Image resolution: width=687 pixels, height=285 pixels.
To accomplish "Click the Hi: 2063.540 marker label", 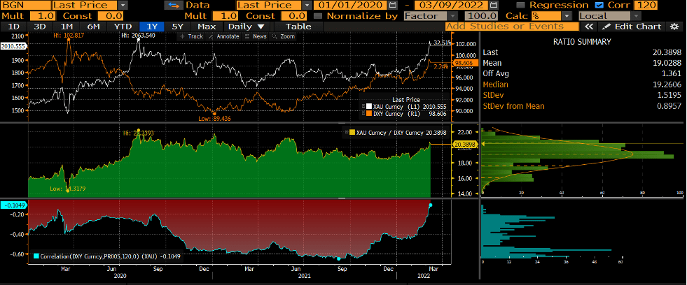I will point(137,35).
